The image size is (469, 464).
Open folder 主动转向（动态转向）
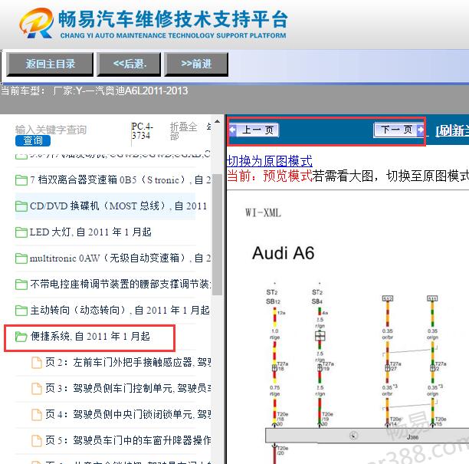112,310
